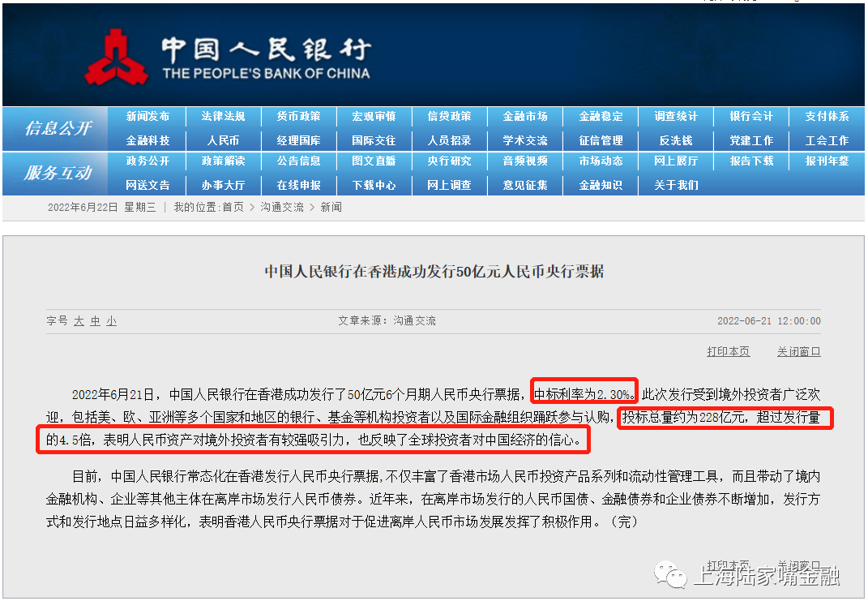
Task: Go to 首页 in breadcrumb
Action: 233,208
